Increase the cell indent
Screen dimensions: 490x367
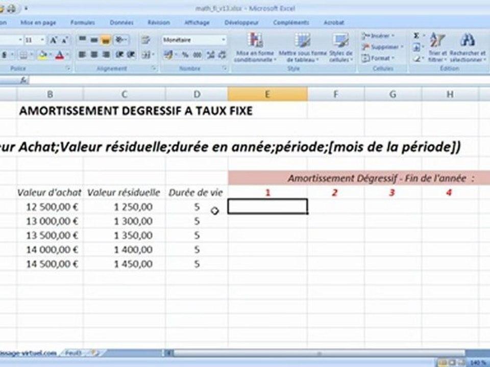click(x=131, y=55)
